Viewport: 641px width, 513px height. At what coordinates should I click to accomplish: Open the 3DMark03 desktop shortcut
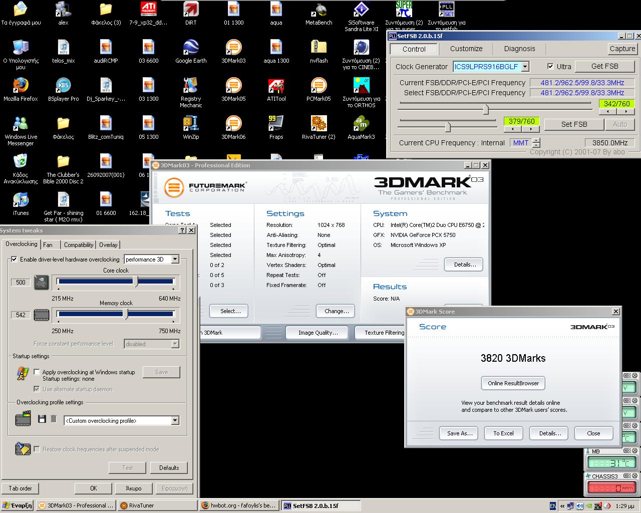(233, 51)
